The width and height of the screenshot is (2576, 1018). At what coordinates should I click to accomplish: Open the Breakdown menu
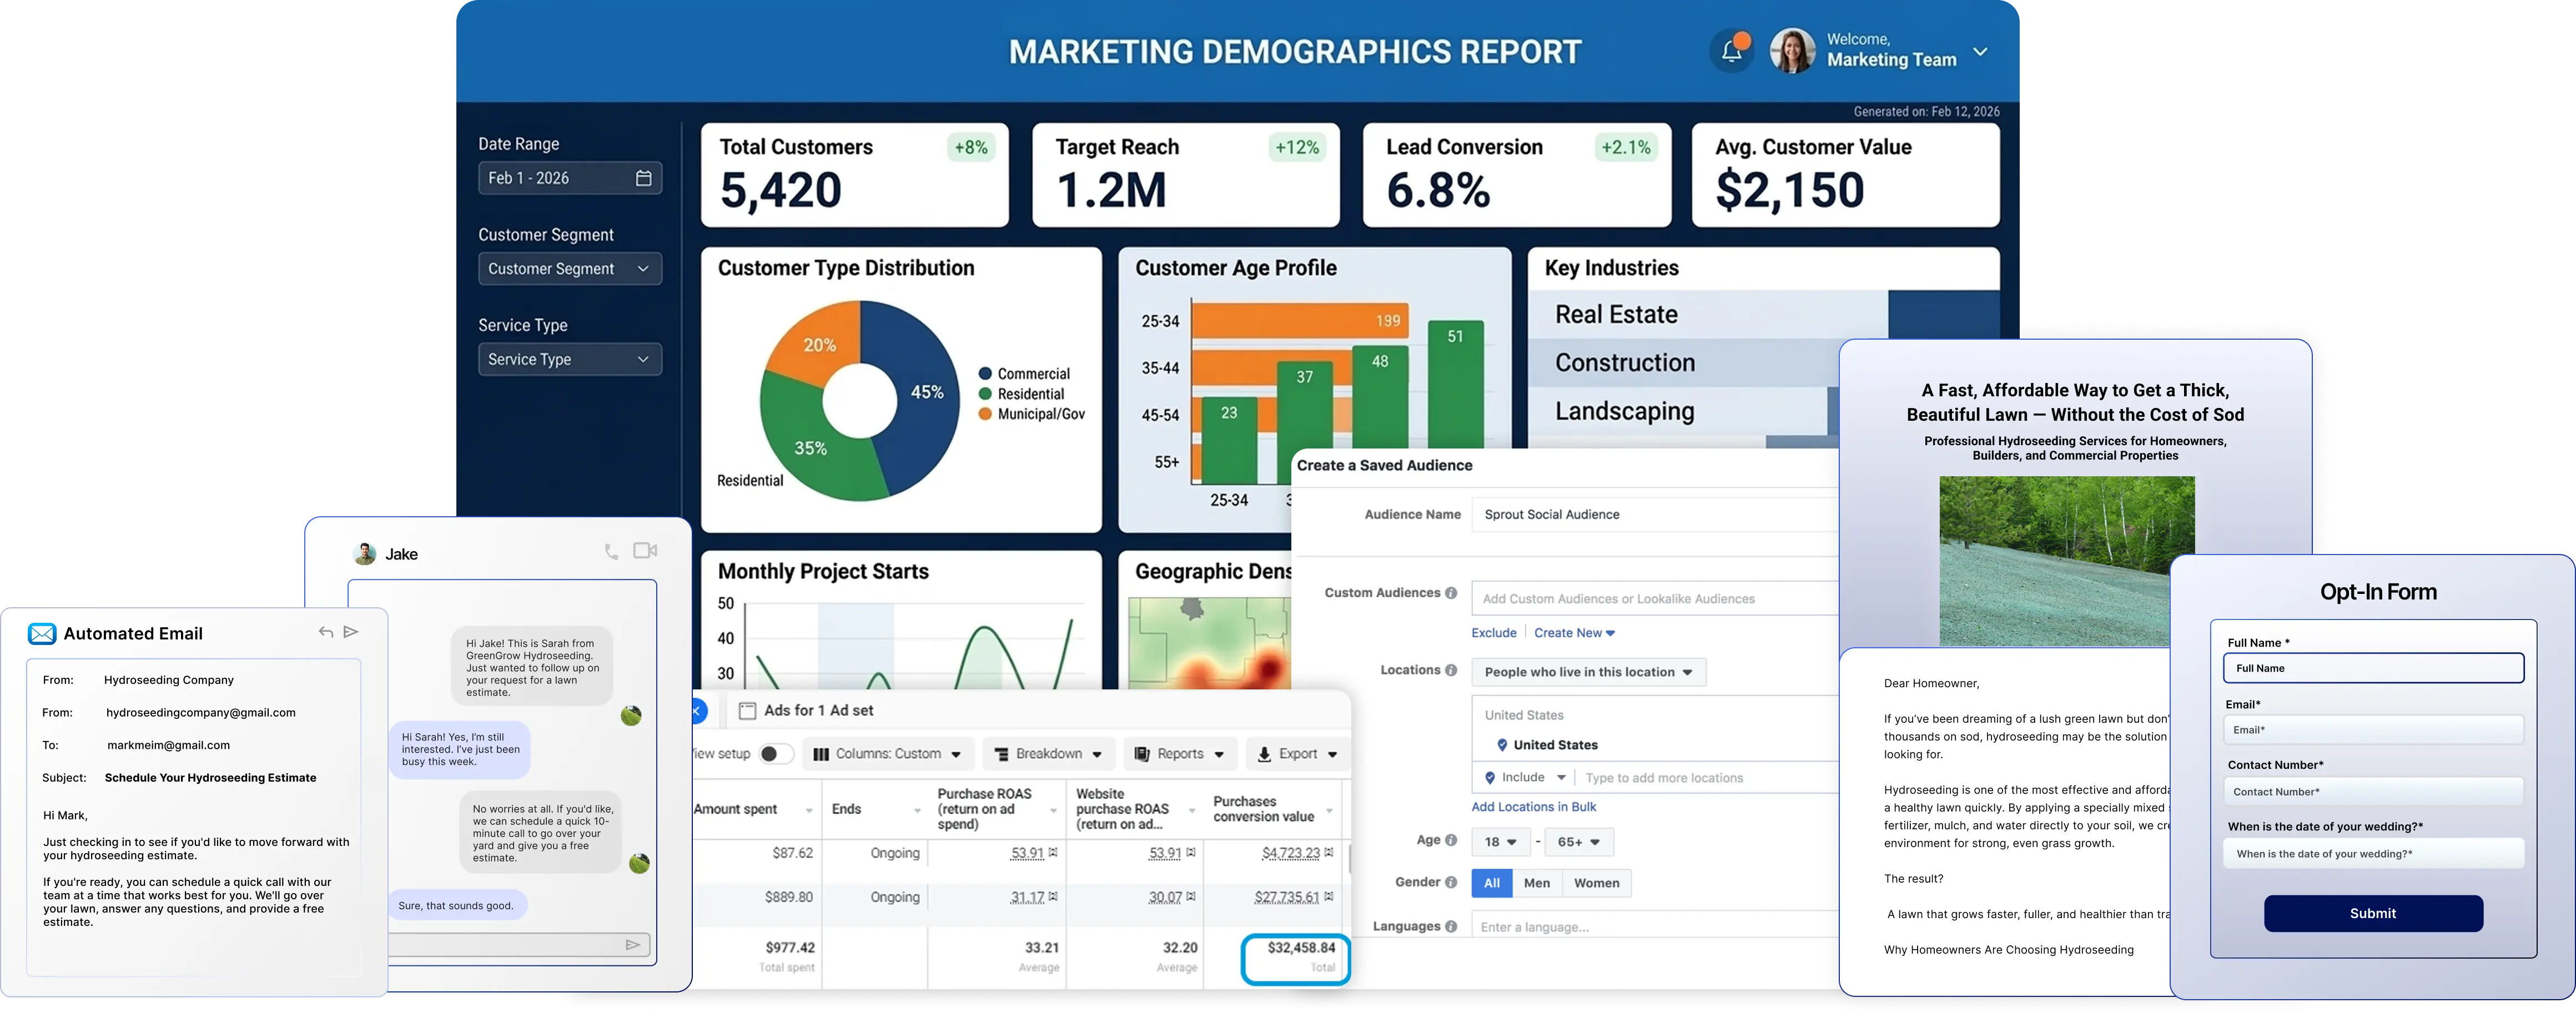click(1048, 754)
